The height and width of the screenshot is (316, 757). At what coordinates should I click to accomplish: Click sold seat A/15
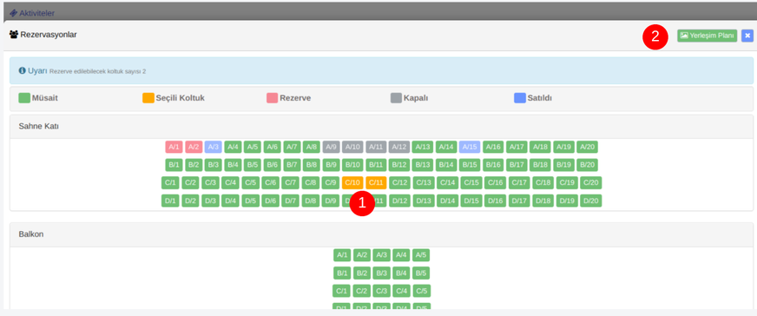coord(470,147)
